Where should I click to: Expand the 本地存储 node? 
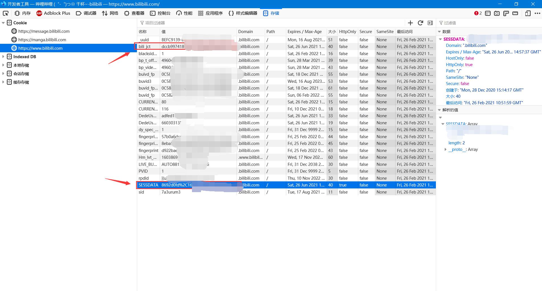pos(3,65)
